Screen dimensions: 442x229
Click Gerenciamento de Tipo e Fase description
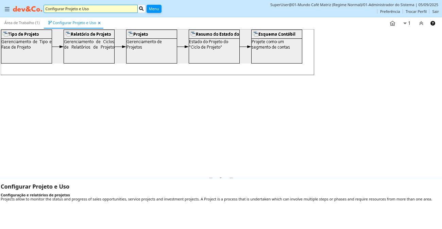[x=27, y=44]
